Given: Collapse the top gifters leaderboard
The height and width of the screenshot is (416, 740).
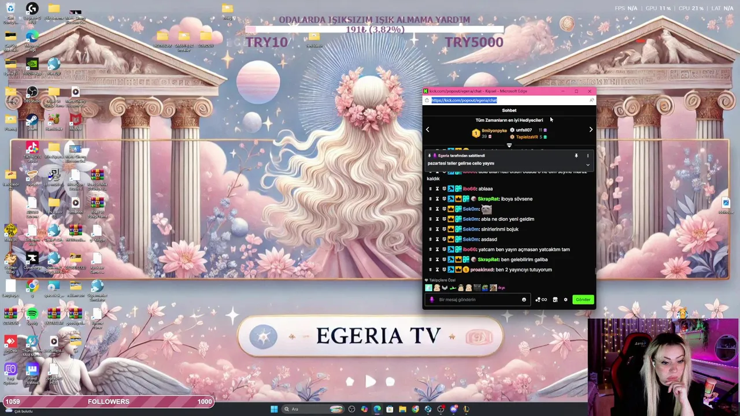Looking at the screenshot, I should [x=509, y=145].
